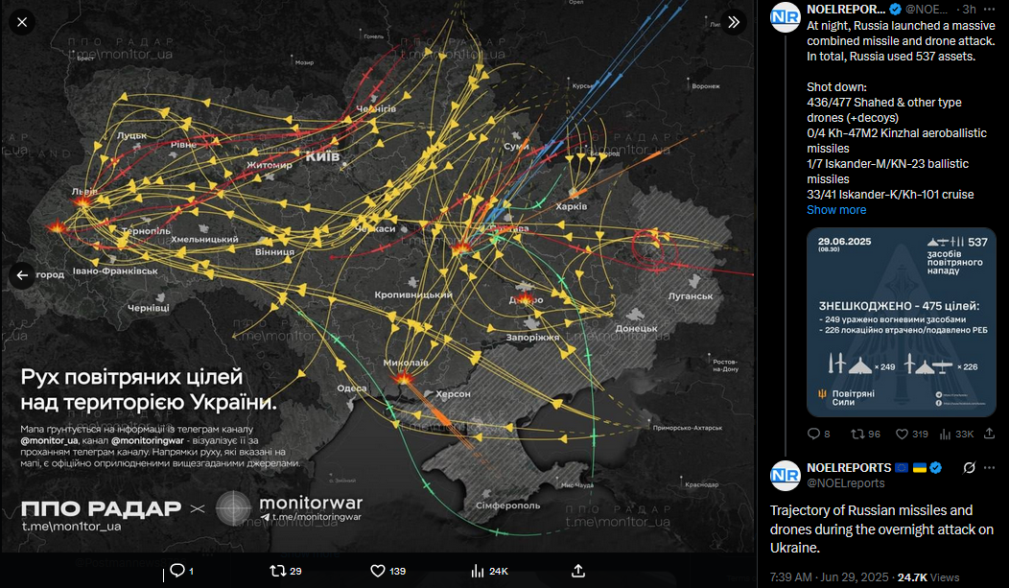The width and height of the screenshot is (1009, 588).
Task: View sidebar tweet analytics showing 33K
Action: tap(946, 435)
